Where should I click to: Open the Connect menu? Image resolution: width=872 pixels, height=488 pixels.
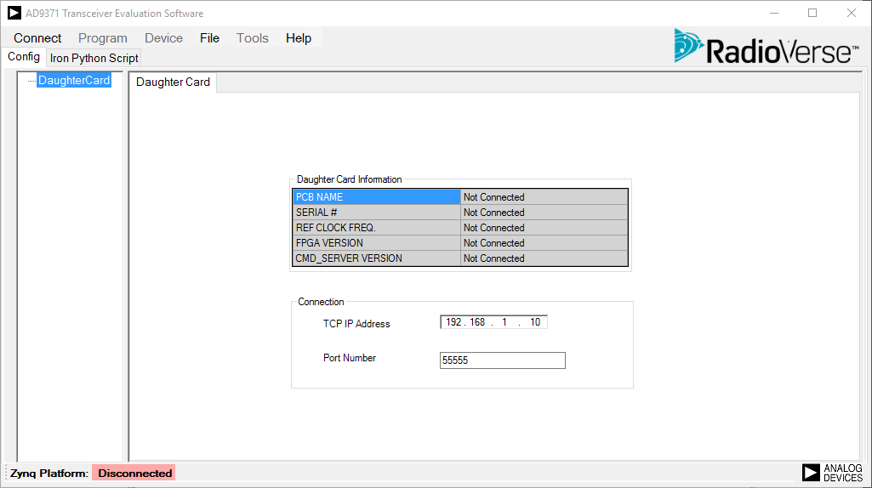point(37,38)
